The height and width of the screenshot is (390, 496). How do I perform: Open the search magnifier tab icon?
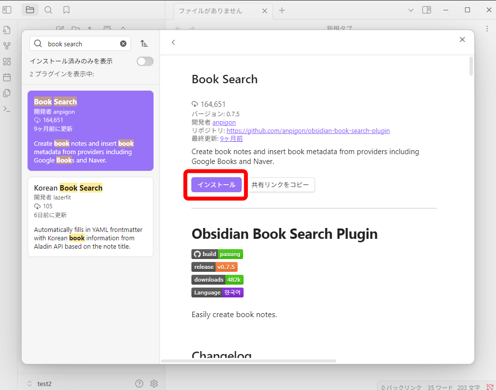(x=48, y=10)
